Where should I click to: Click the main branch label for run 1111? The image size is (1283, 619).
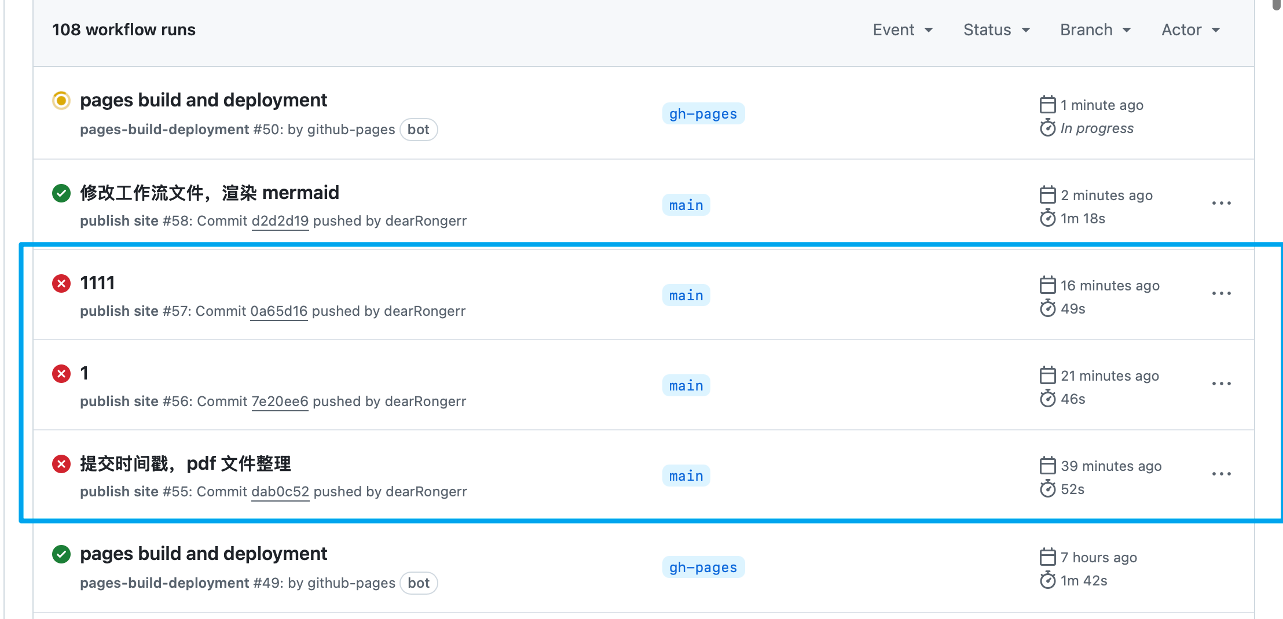pyautogui.click(x=686, y=296)
